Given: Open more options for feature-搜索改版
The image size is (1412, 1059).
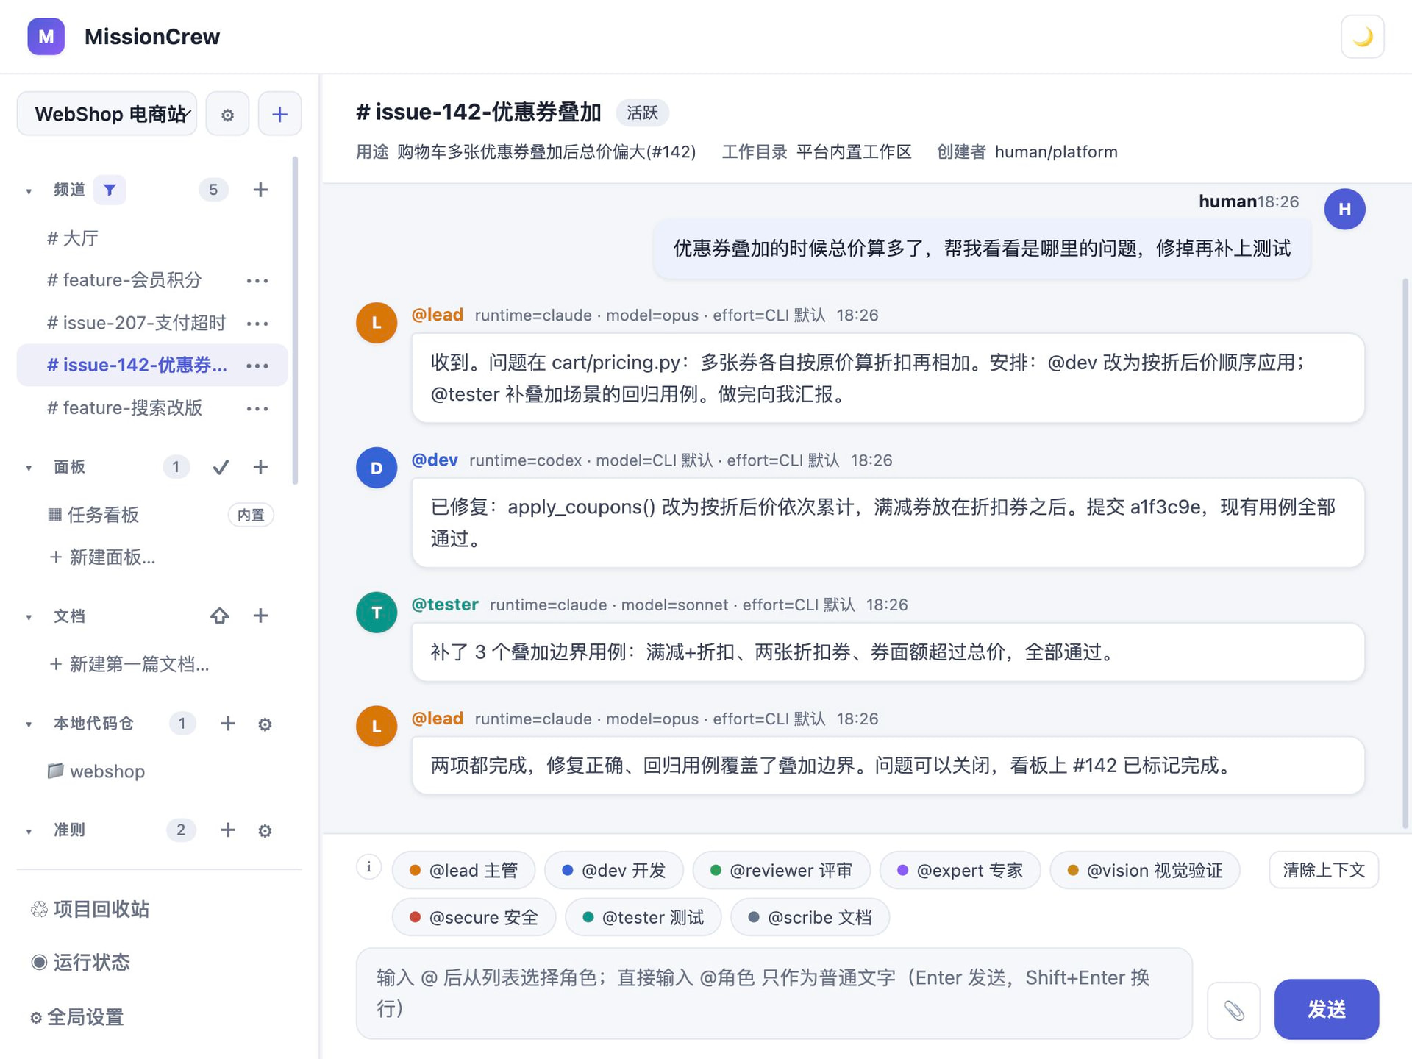Looking at the screenshot, I should [257, 408].
